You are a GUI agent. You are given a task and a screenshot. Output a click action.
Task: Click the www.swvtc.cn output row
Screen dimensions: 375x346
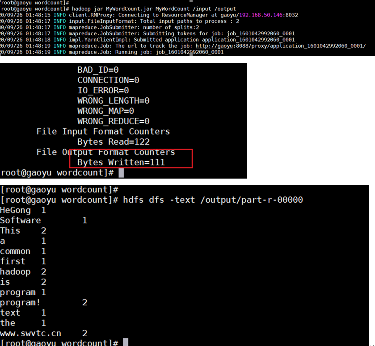click(x=43, y=333)
